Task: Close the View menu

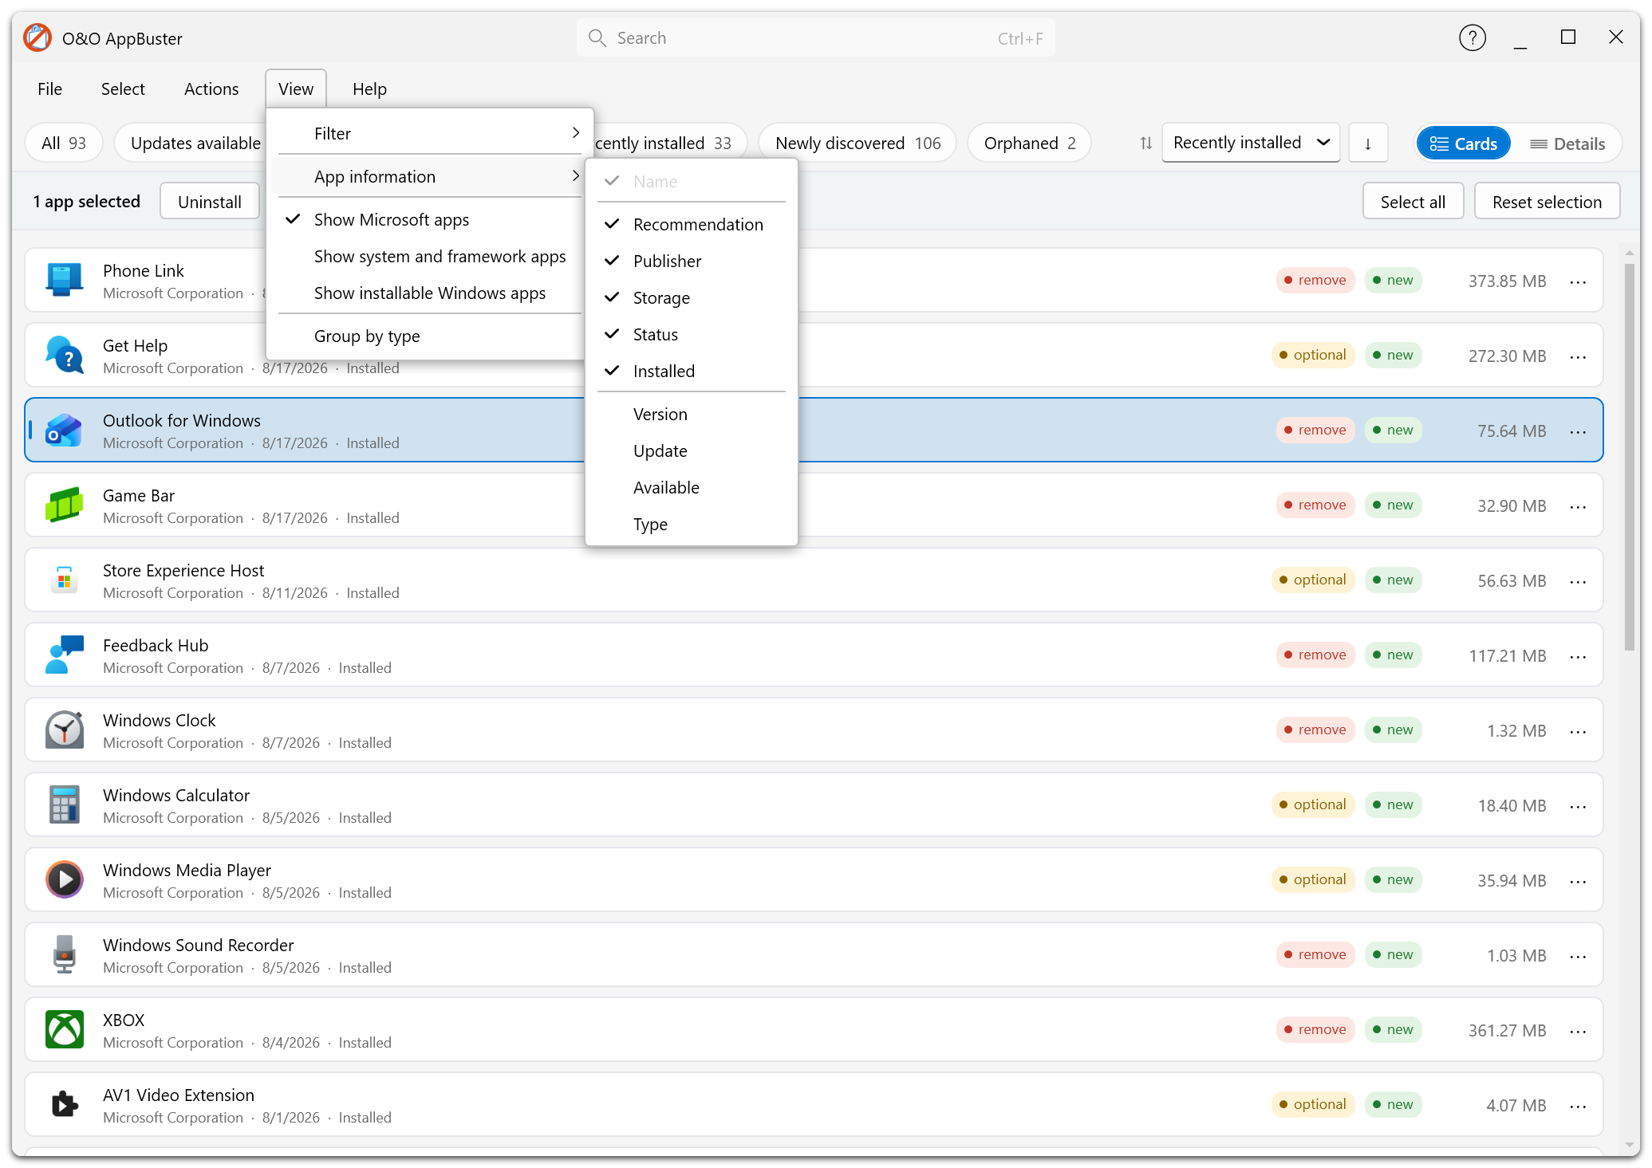Action: (x=296, y=88)
